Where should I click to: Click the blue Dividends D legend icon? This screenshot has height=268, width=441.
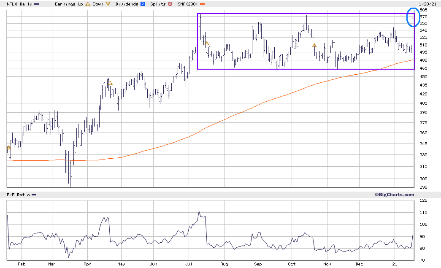point(143,4)
